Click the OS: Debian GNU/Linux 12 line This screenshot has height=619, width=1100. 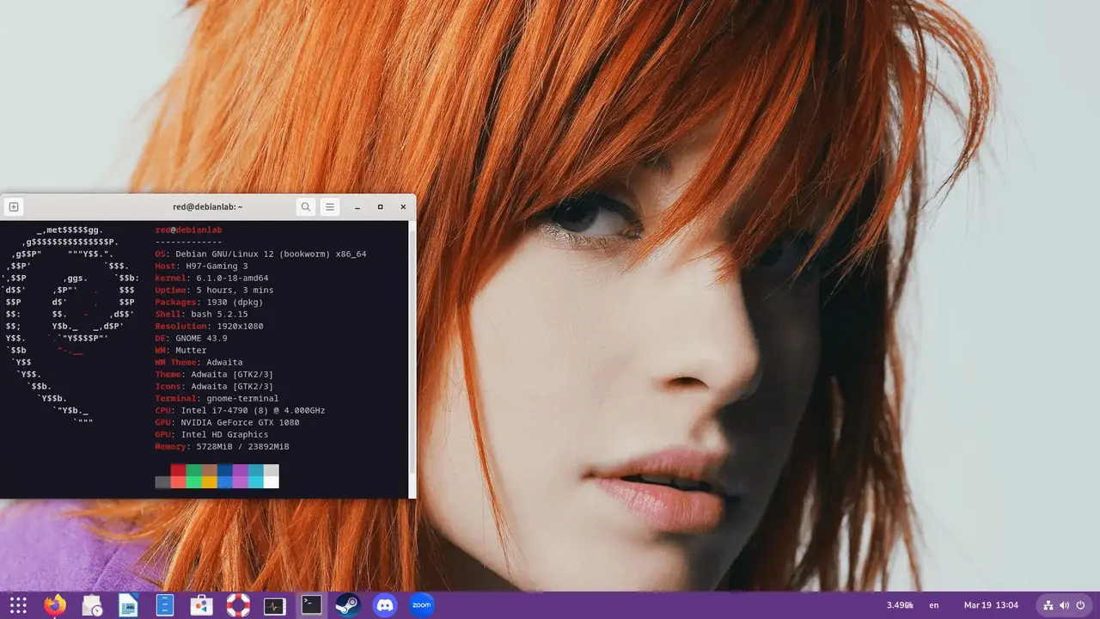[x=260, y=254]
